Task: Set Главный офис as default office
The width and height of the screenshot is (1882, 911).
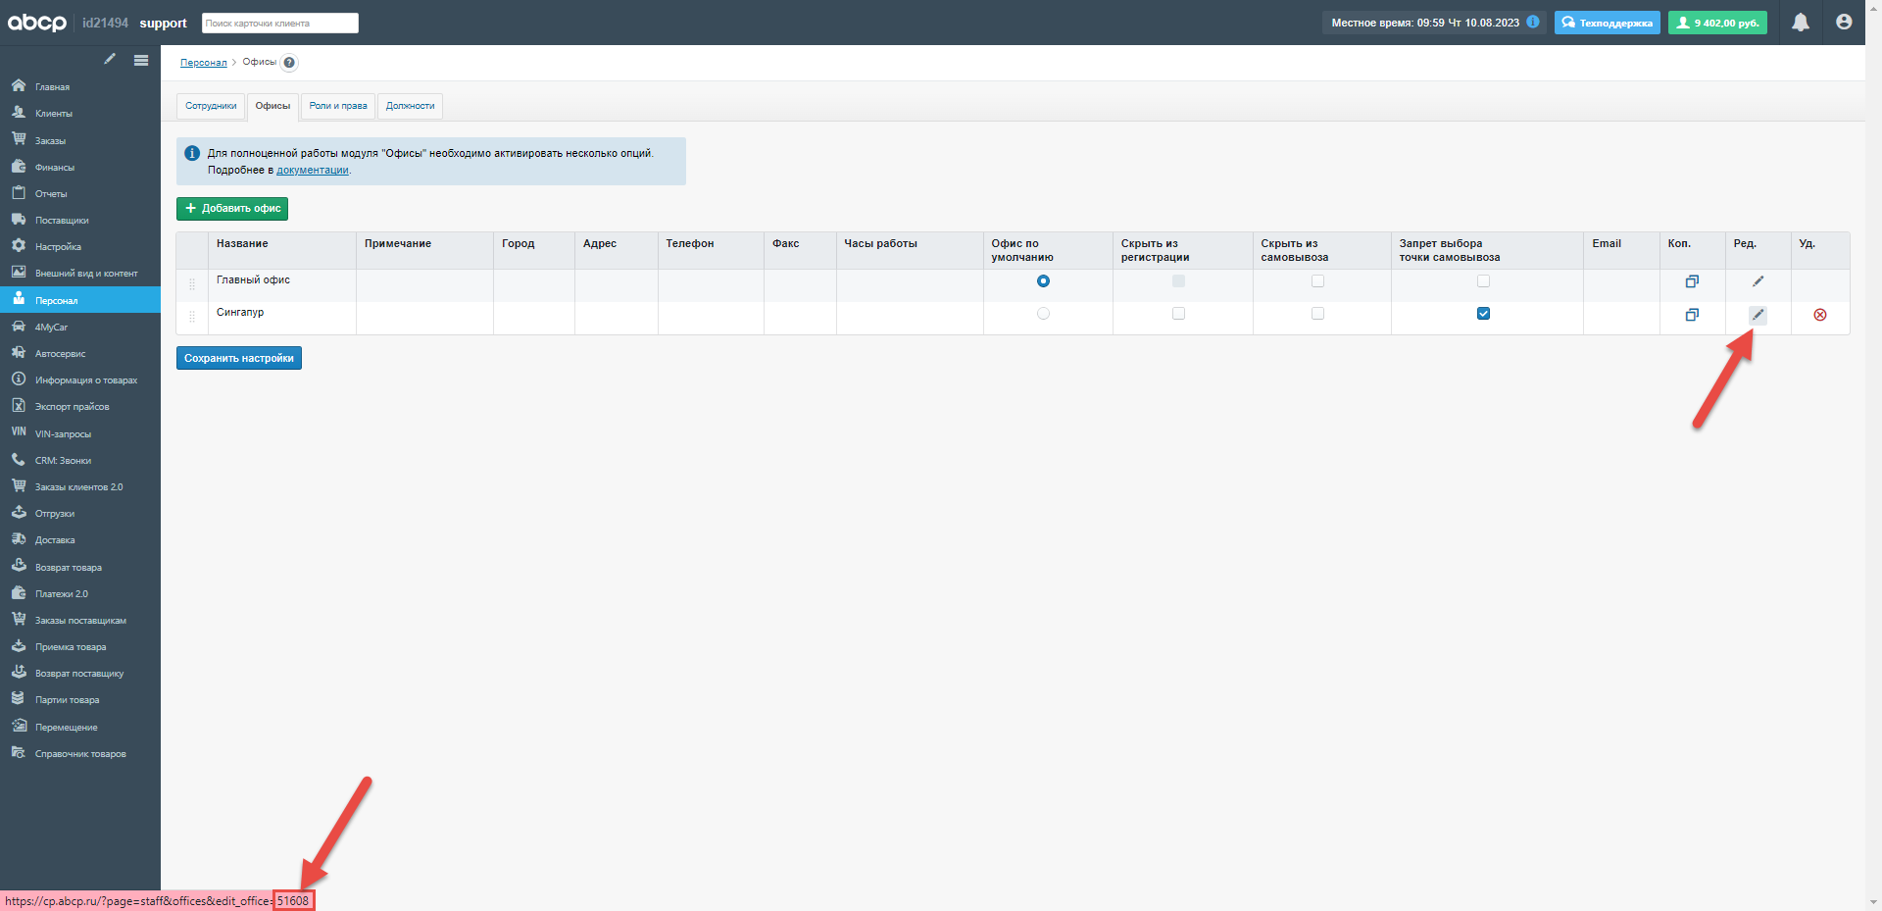Action: 1043,281
